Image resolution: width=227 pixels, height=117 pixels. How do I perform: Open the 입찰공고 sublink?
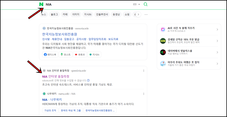(x=69, y=39)
